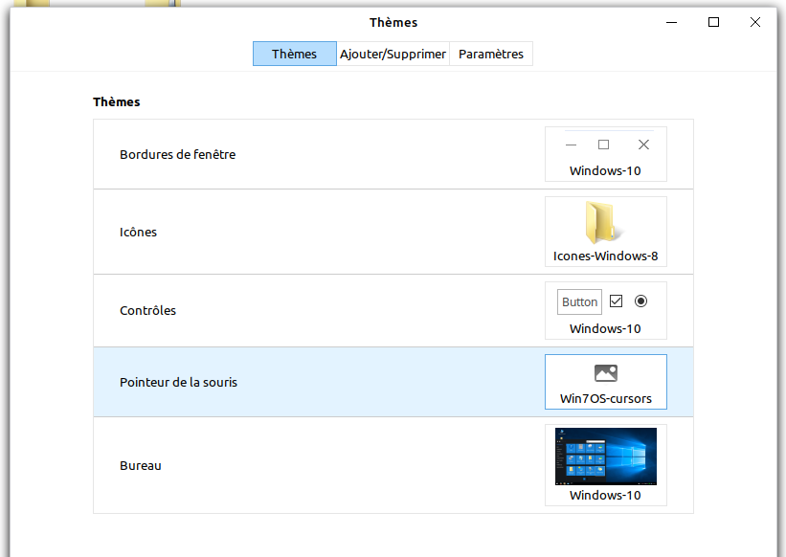Viewport: 786px width, 557px height.
Task: Maximize the Thèmes window
Action: [x=713, y=22]
